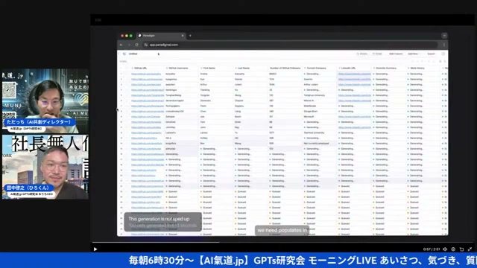This screenshot has width=477, height=268.
Task: Open the first row's GitHub URL link
Action: (x=146, y=74)
